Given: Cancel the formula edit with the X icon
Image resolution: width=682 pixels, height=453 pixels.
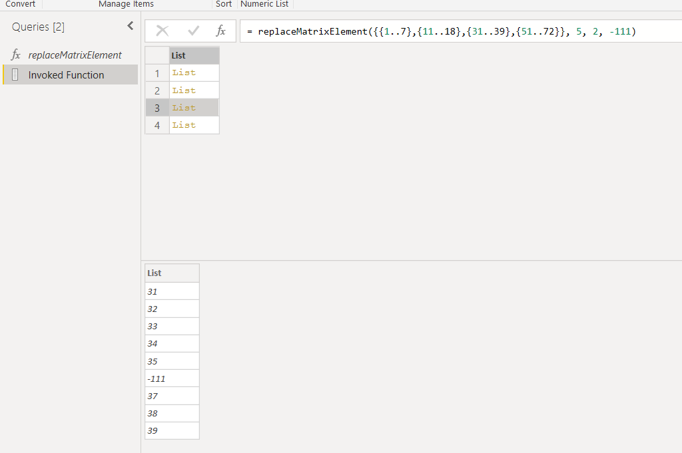Looking at the screenshot, I should (x=163, y=31).
